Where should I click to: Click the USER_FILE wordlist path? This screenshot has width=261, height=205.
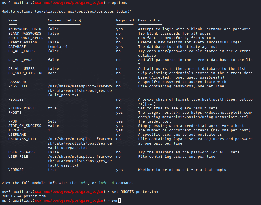coord(80,161)
